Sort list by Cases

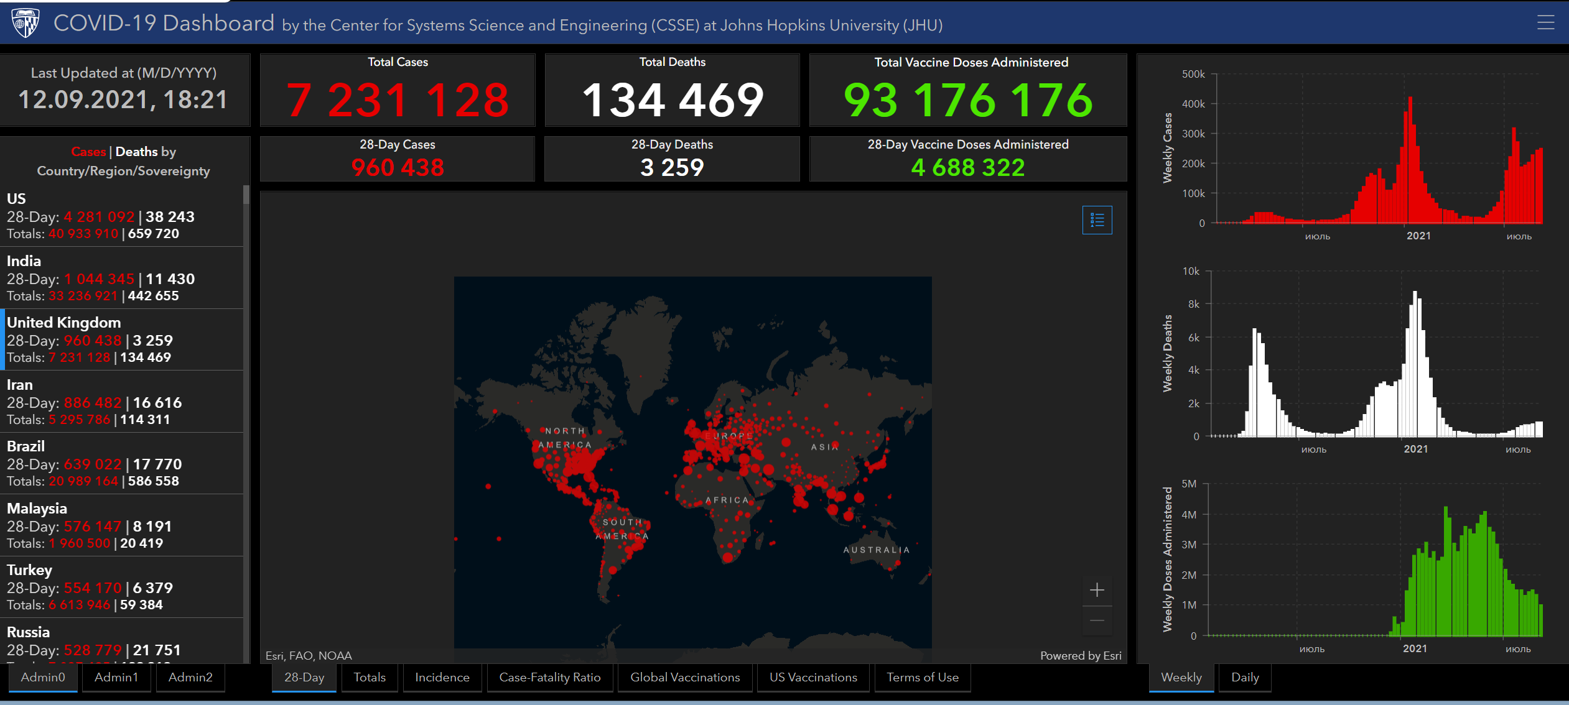[88, 152]
